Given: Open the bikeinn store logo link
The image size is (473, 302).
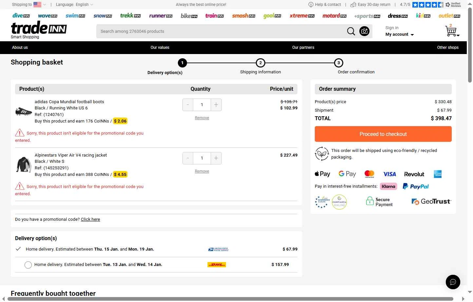Looking at the screenshot, I should point(189,16).
